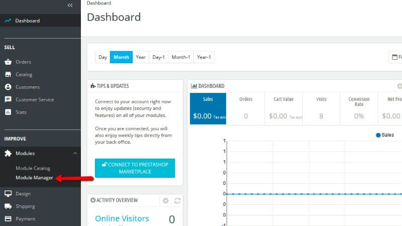
Task: Click the Payment card icon
Action: [x=8, y=218]
